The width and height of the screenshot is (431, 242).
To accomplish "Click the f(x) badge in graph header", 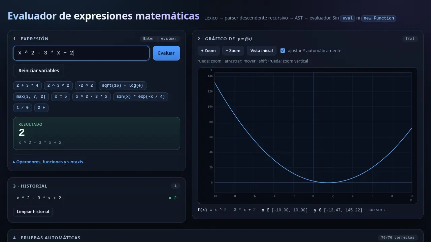I will click(410, 39).
